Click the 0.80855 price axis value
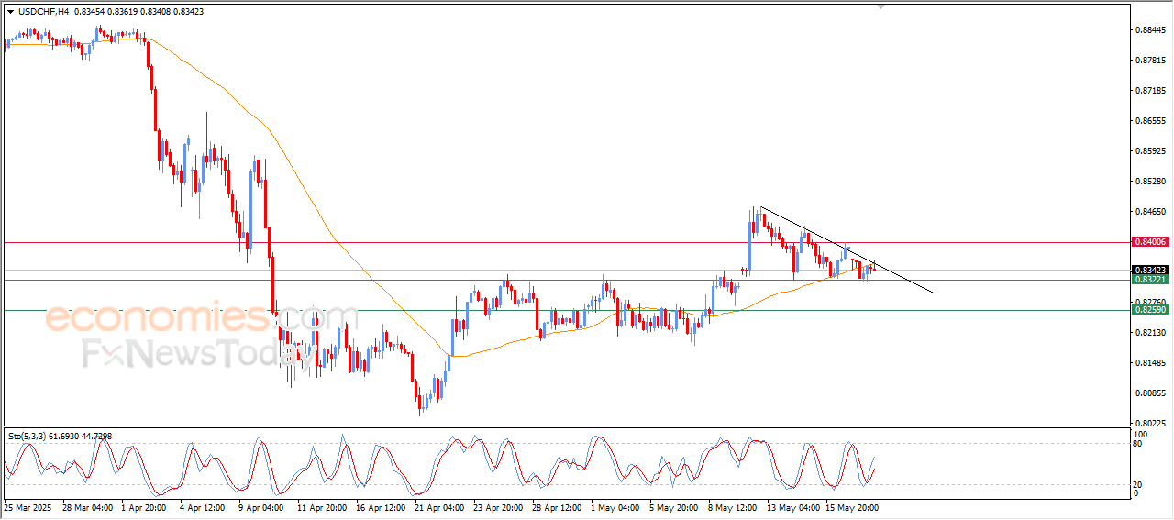This screenshot has width=1174, height=520. (x=1150, y=393)
